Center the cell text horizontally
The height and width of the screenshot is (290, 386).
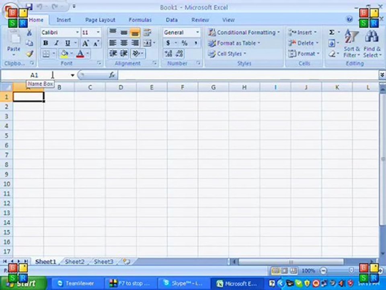click(x=124, y=43)
